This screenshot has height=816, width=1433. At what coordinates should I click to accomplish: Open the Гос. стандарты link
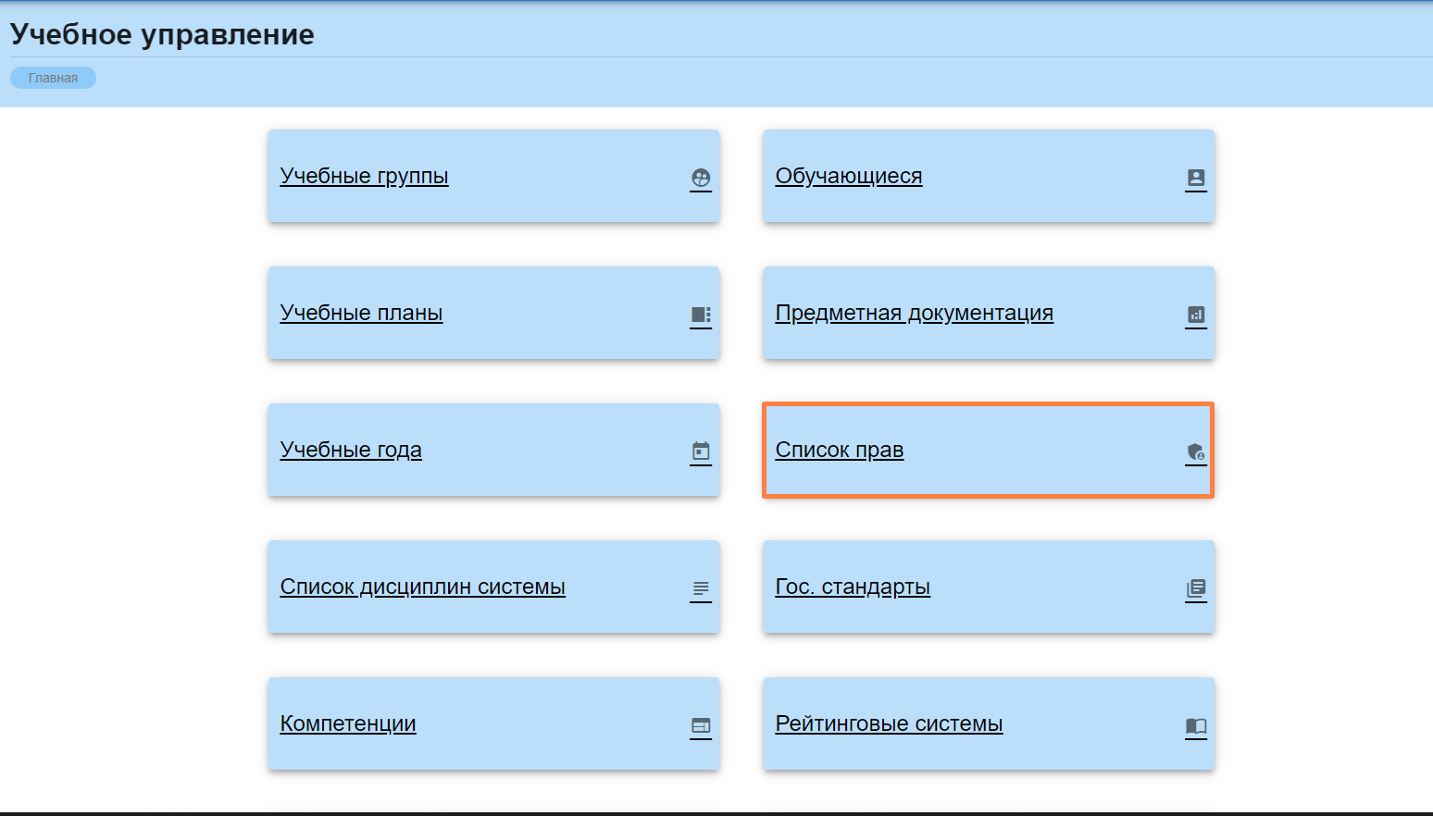852,587
